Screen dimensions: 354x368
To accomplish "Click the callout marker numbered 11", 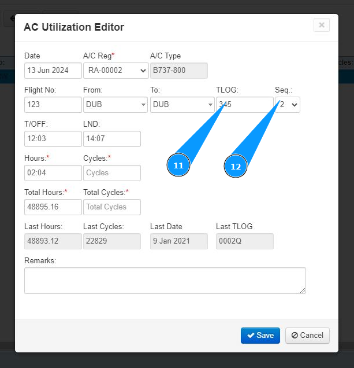I will (x=178, y=165).
